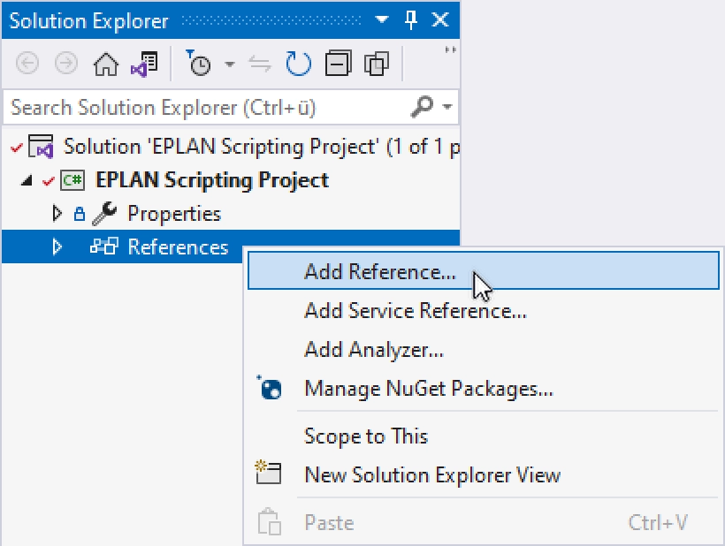This screenshot has height=546, width=725.
Task: Click the Properties wrench icon
Action: pos(104,214)
